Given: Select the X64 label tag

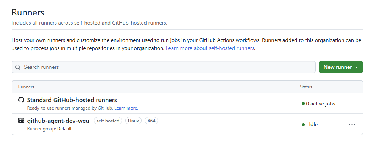Looking at the screenshot, I should 151,121.
